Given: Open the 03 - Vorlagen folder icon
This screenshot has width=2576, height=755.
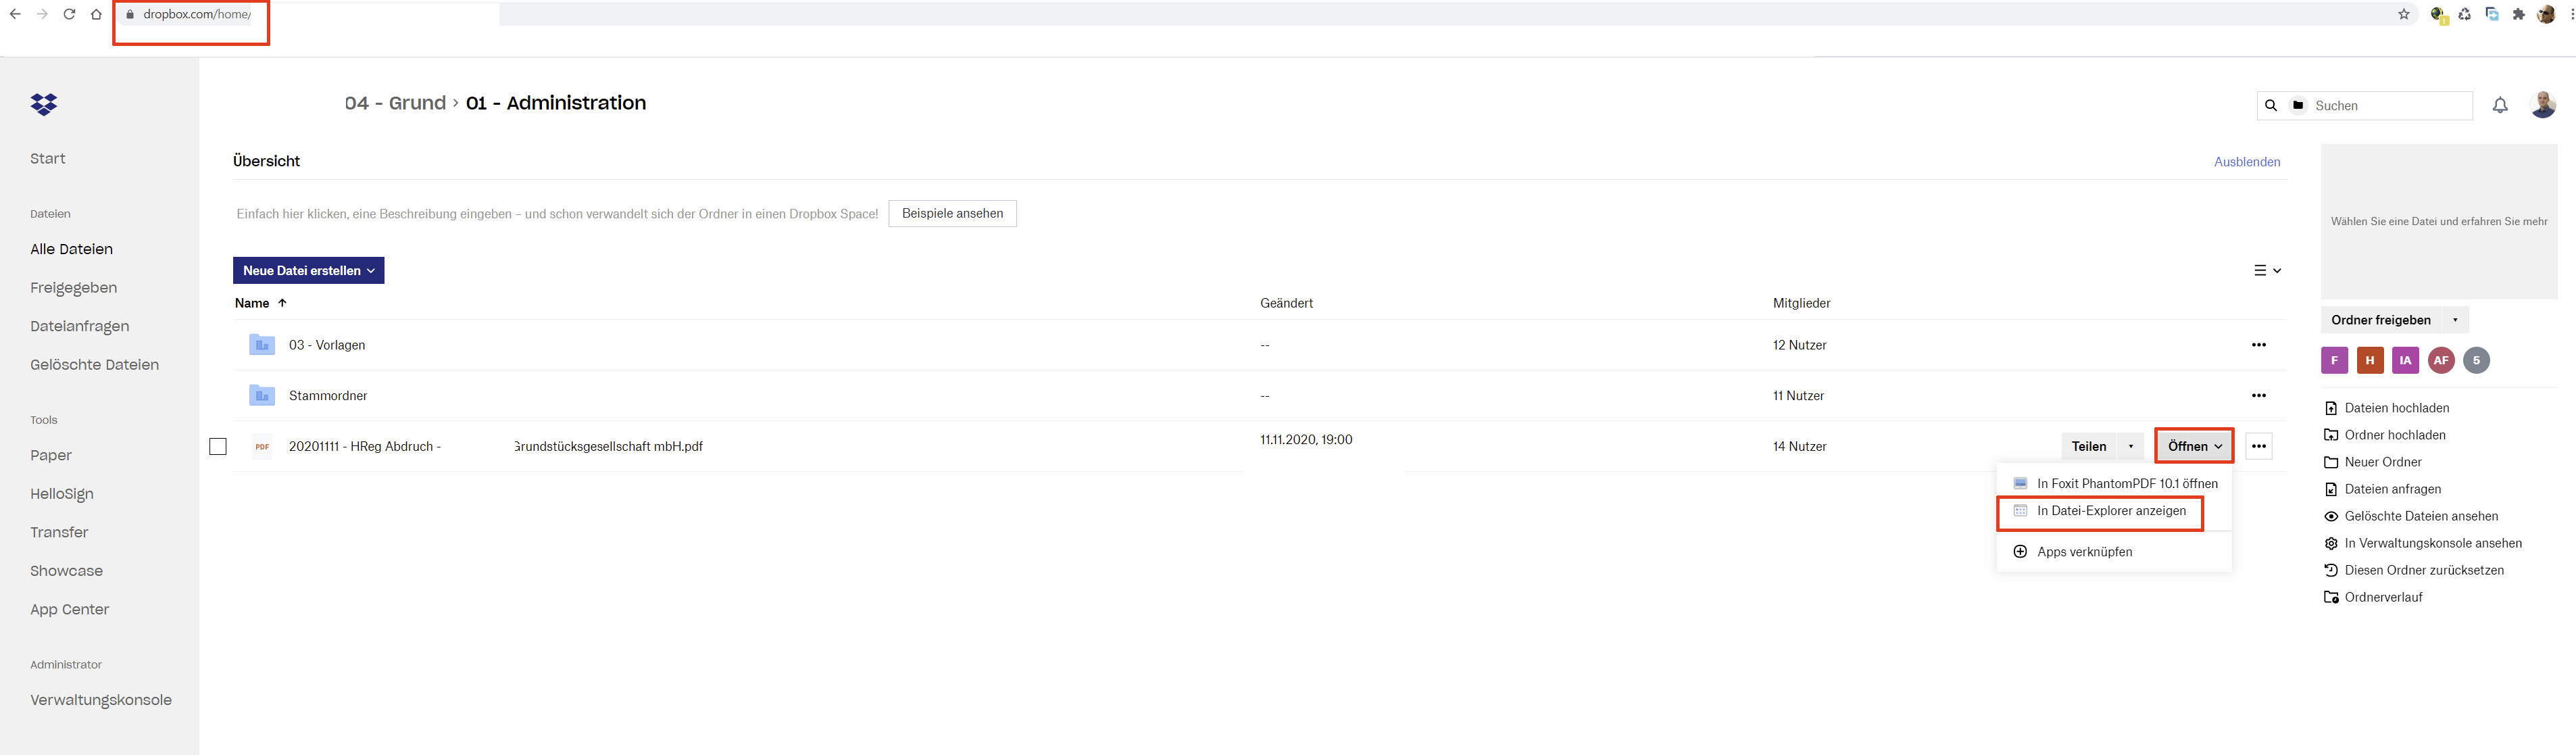Looking at the screenshot, I should tap(262, 345).
